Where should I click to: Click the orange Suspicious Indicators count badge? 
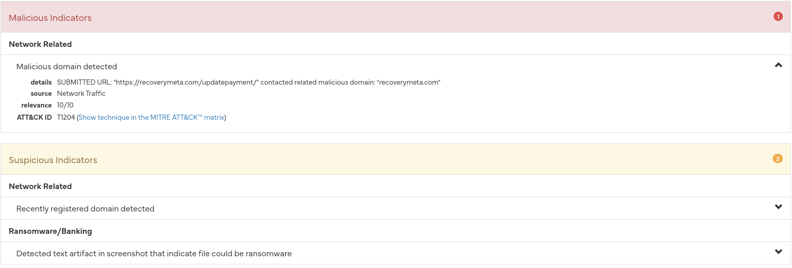[778, 158]
